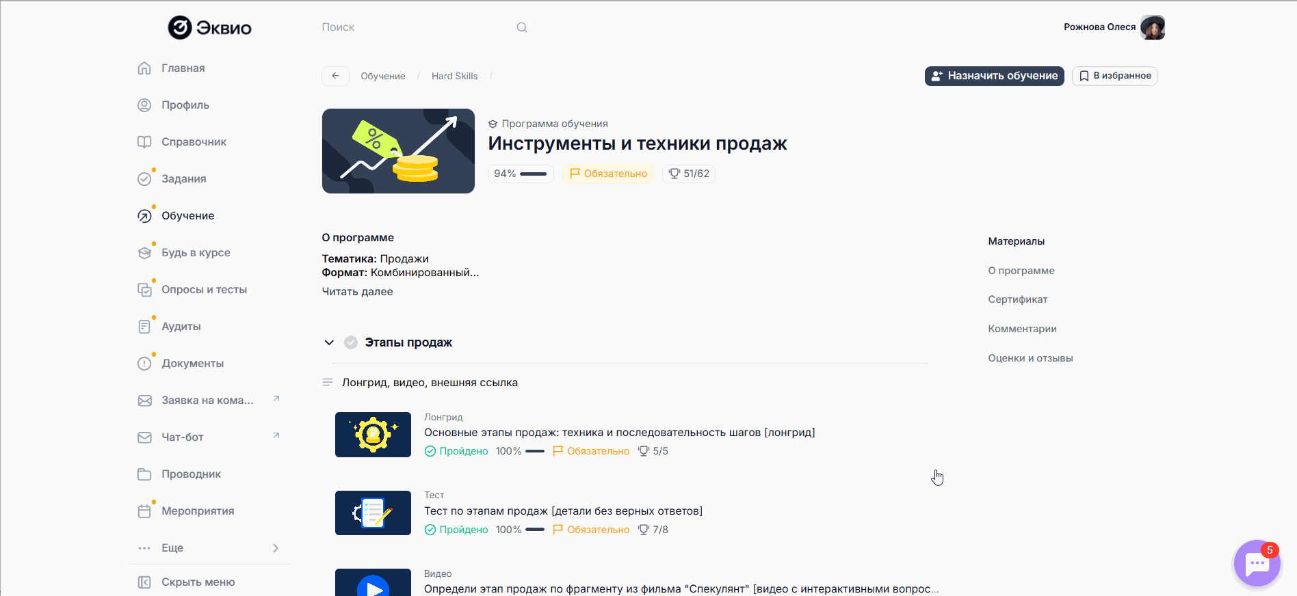
Task: Click the Тематика: Продажи line
Action: pos(376,259)
